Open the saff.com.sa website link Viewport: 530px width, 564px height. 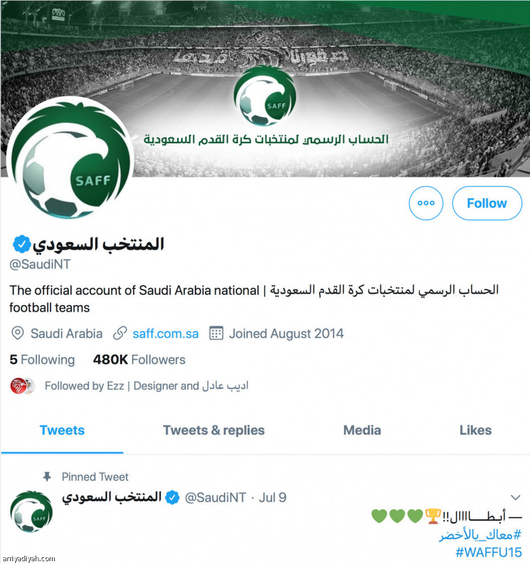(165, 333)
